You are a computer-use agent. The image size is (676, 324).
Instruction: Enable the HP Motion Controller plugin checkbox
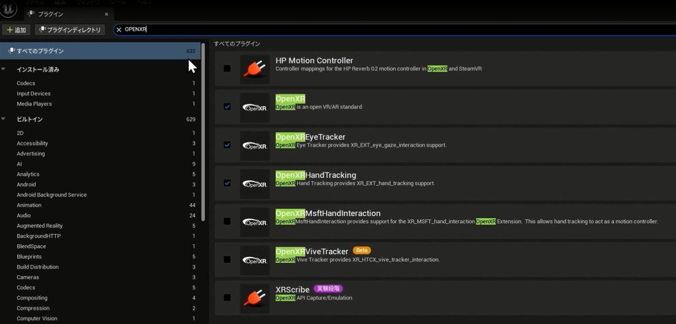point(227,68)
